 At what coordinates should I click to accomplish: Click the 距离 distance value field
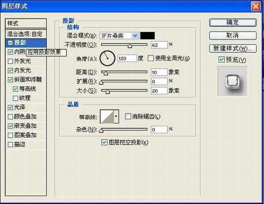pos(158,72)
